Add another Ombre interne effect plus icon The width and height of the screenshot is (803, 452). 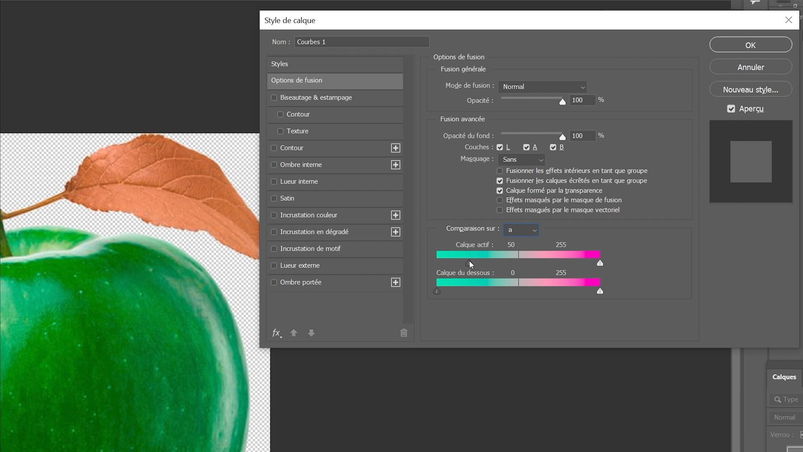[x=395, y=165]
